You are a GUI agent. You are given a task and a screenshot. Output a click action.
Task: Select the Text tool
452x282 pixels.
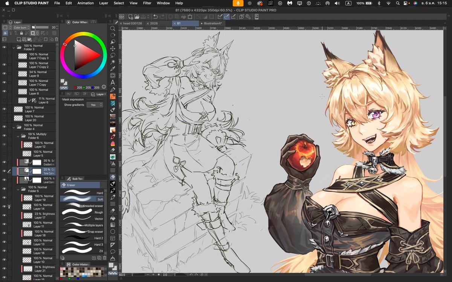pyautogui.click(x=113, y=82)
